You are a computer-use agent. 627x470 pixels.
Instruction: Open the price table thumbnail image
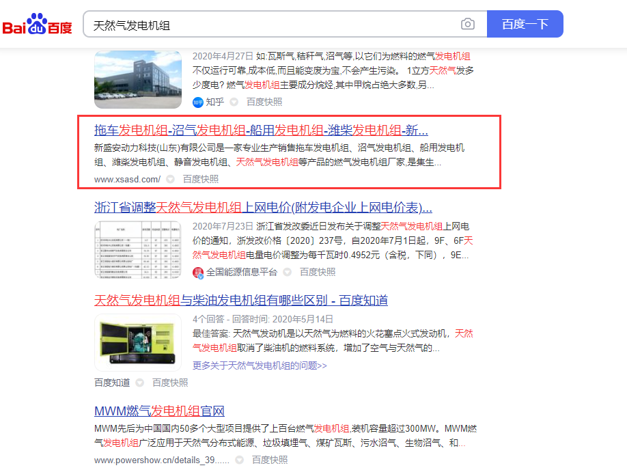coord(138,249)
